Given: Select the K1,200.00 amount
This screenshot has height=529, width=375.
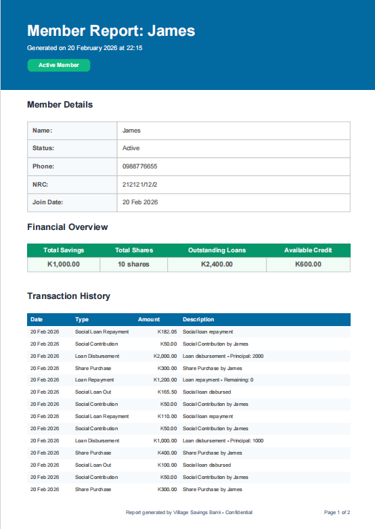Looking at the screenshot, I should [x=165, y=380].
